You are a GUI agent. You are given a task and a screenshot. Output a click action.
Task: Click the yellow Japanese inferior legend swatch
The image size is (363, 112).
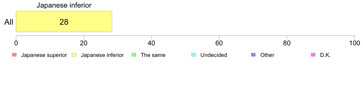pyautogui.click(x=74, y=55)
